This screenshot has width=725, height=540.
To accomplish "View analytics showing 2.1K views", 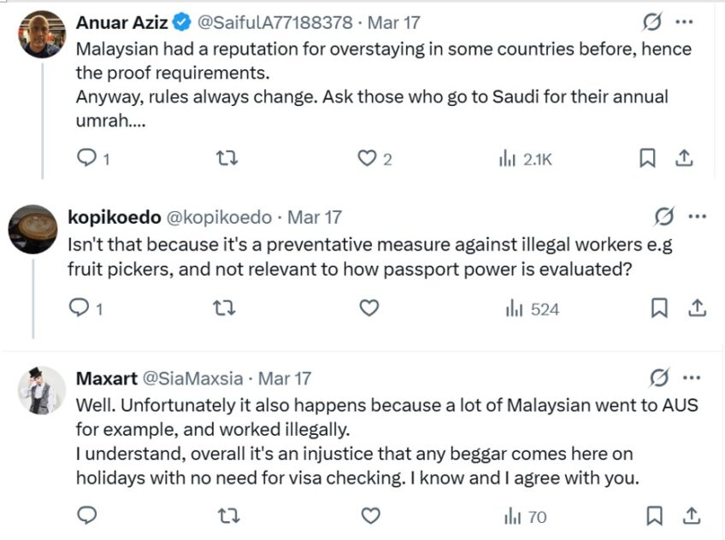I will pyautogui.click(x=525, y=158).
